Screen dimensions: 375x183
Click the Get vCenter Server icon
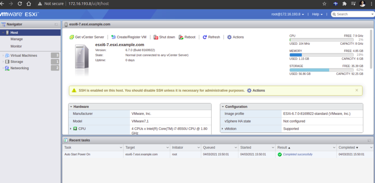(71, 37)
